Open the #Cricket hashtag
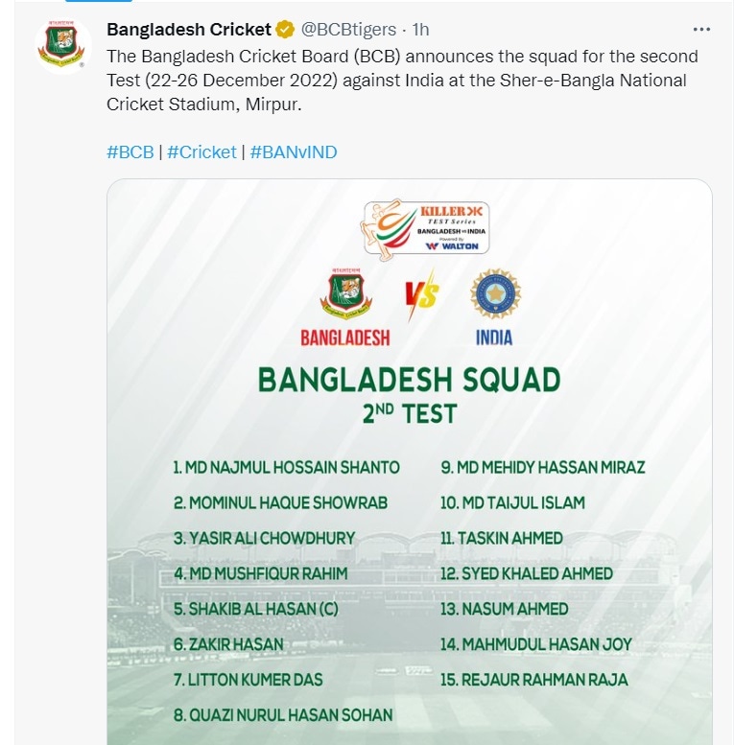 click(x=201, y=152)
